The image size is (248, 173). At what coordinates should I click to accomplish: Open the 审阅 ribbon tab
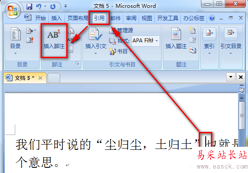point(131,18)
